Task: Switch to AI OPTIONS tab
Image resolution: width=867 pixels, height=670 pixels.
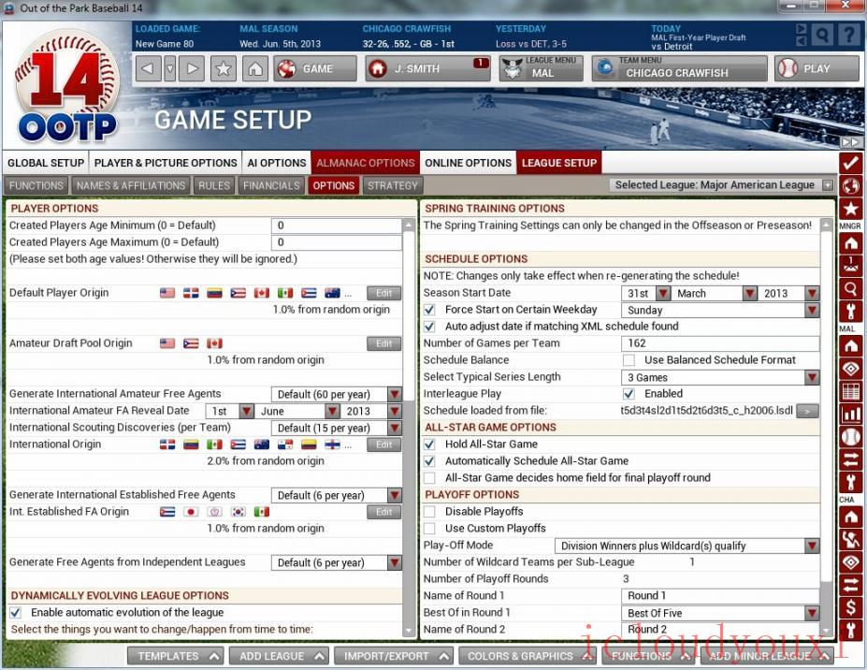Action: tap(277, 163)
